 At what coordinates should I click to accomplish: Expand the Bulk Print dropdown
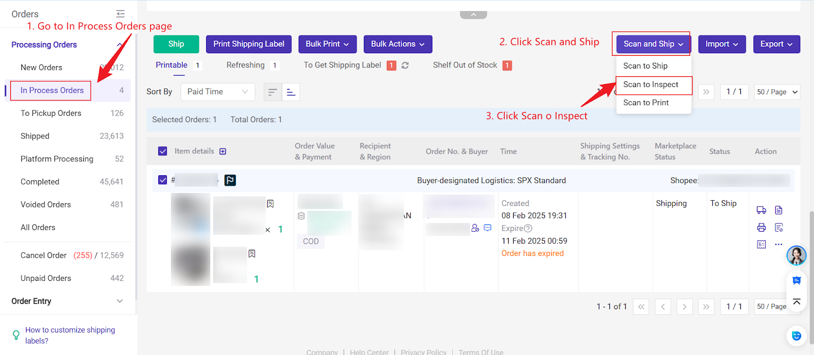(327, 44)
